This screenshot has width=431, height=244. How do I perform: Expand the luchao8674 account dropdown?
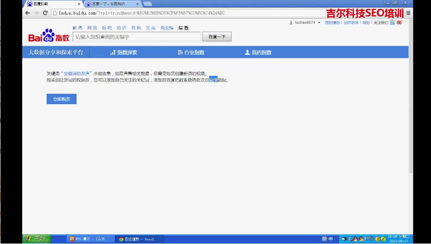click(x=319, y=23)
